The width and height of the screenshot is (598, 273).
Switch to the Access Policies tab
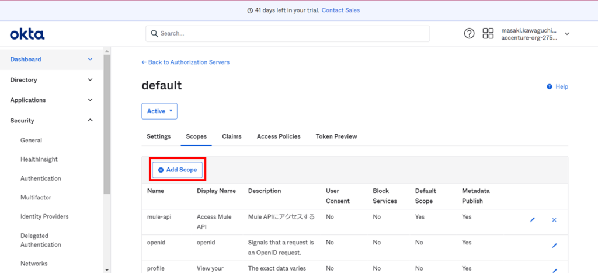pos(279,136)
